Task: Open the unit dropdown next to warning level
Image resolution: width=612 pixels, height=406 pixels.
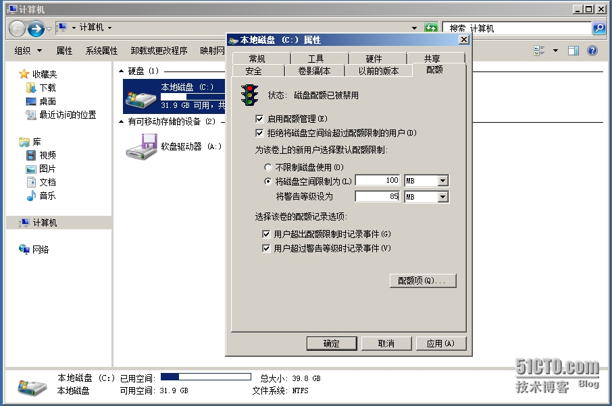Action: pyautogui.click(x=442, y=196)
